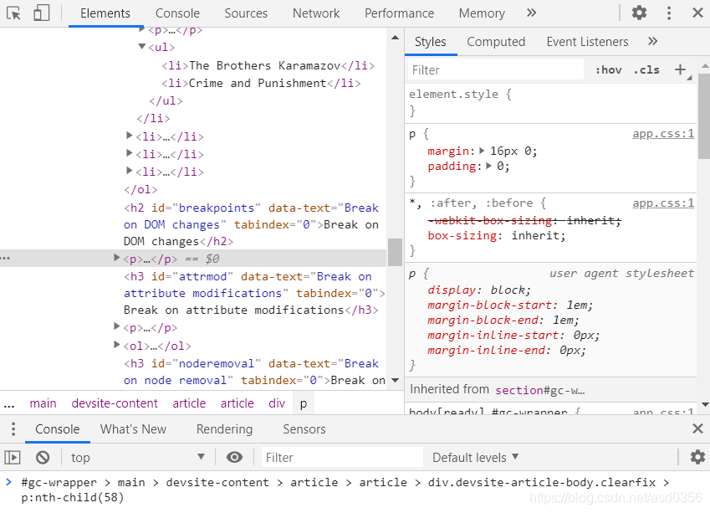The width and height of the screenshot is (710, 513).
Task: Select div in the breadcrumb trail
Action: coord(277,403)
